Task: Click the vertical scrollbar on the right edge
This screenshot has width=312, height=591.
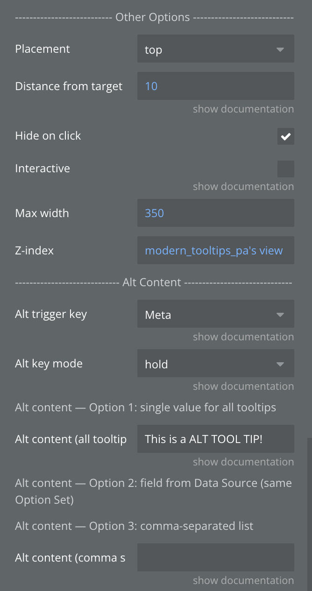Action: 309,514
